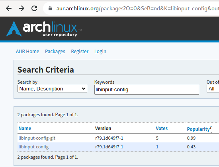Open the libinput-config-git package
The width and height of the screenshot is (219, 167).
click(x=37, y=138)
